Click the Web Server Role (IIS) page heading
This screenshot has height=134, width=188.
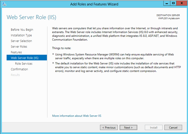pyautogui.click(x=31, y=17)
